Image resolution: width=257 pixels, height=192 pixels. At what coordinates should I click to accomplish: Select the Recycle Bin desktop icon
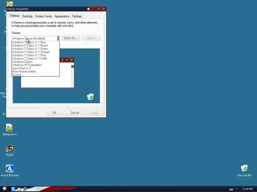click(x=244, y=170)
